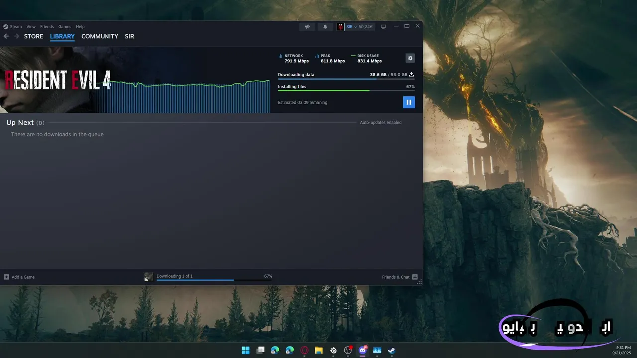
Task: Switch to the LIBRARY tab
Action: pyautogui.click(x=62, y=36)
